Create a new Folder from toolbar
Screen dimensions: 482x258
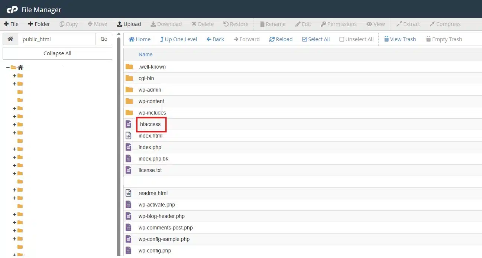point(39,24)
